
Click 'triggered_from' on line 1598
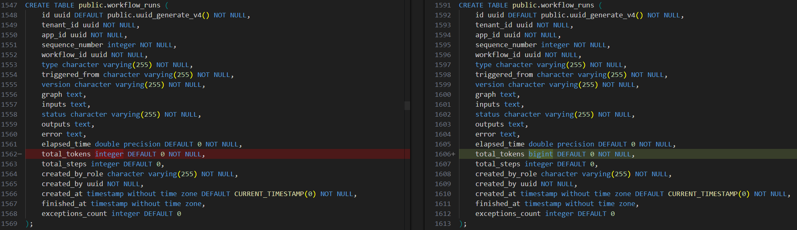504,75
